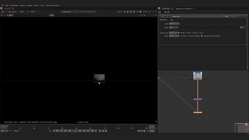Click the viewer pane layout icon
This screenshot has width=249, height=140.
tap(2, 9)
